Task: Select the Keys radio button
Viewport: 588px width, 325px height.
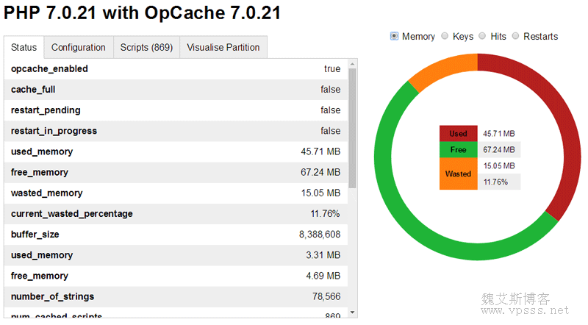Action: [x=445, y=36]
